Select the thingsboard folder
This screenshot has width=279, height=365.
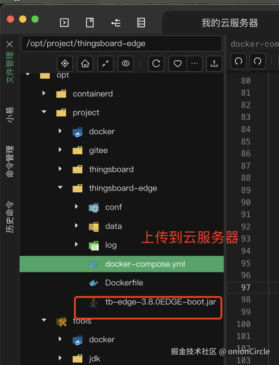[111, 169]
